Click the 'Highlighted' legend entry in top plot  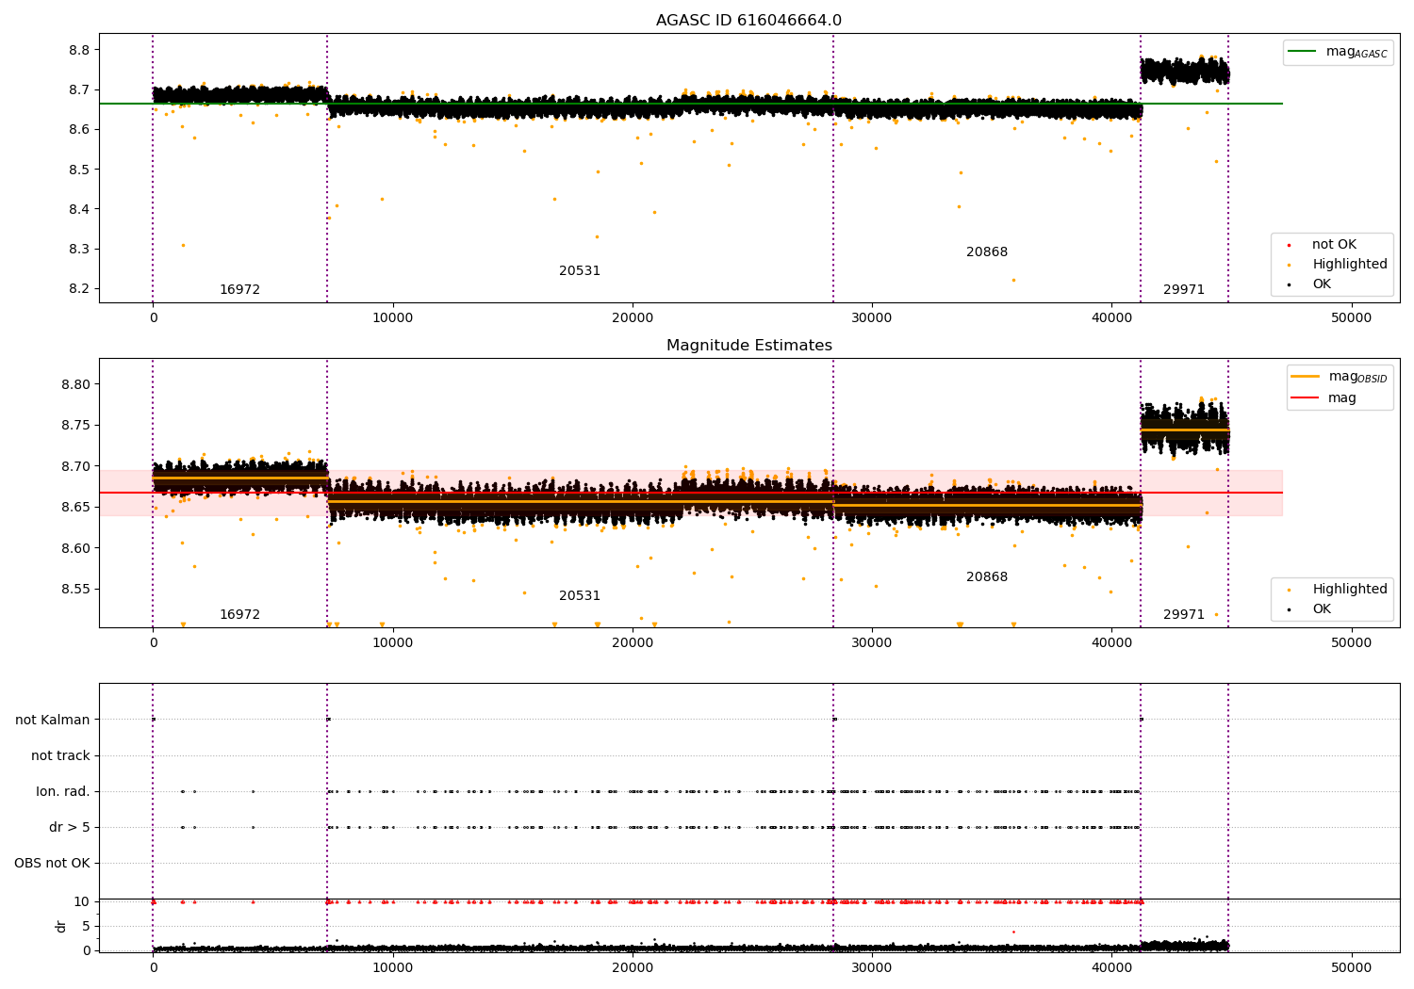pyautogui.click(x=1338, y=265)
